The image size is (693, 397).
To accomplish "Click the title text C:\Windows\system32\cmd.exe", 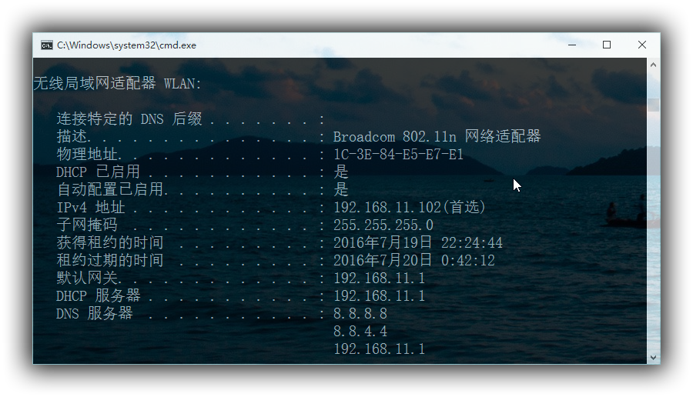I will coord(126,45).
